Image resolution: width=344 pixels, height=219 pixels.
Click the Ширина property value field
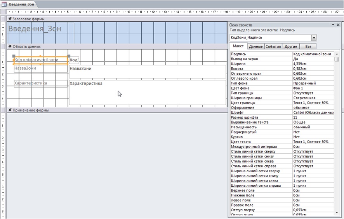click(x=313, y=64)
